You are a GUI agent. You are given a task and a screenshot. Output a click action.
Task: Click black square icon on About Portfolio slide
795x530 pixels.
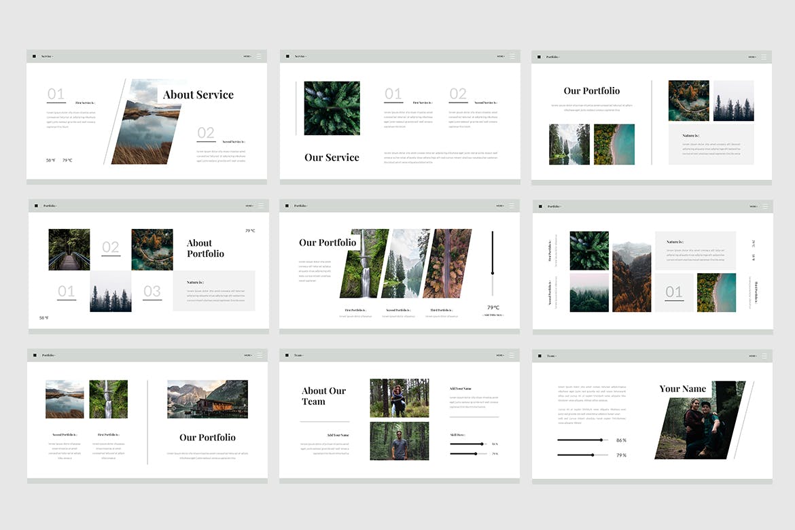tap(37, 206)
